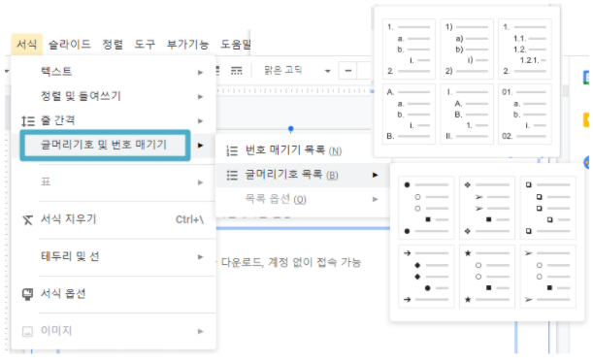Choose the star and circle bullet style
Screen dimensions: 593x363
pyautogui.click(x=487, y=276)
